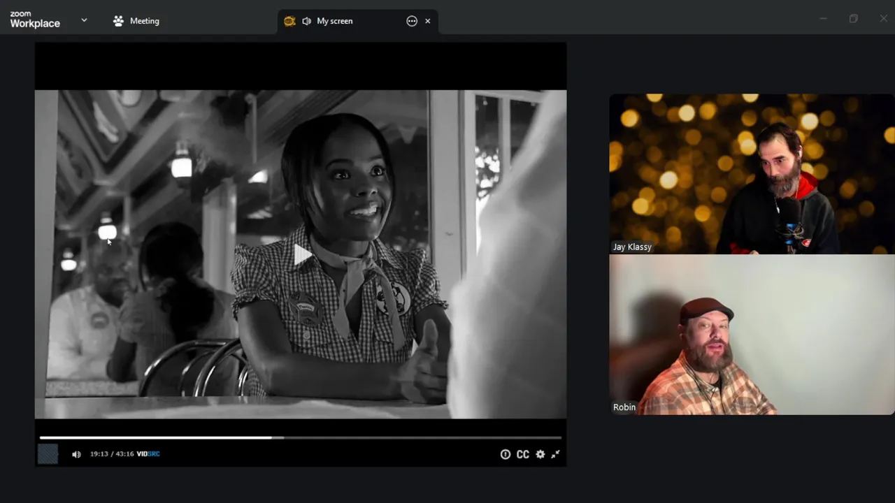Close the My screen tab

427,21
